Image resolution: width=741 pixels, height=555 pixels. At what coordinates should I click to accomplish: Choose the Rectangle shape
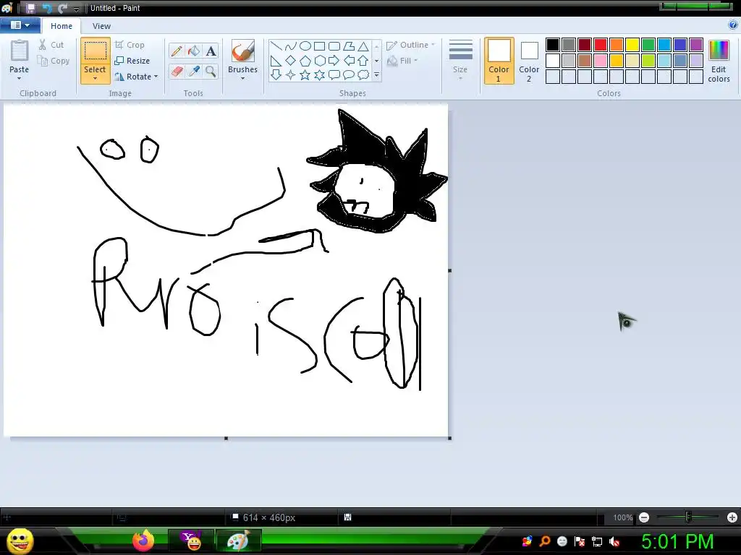click(x=319, y=46)
